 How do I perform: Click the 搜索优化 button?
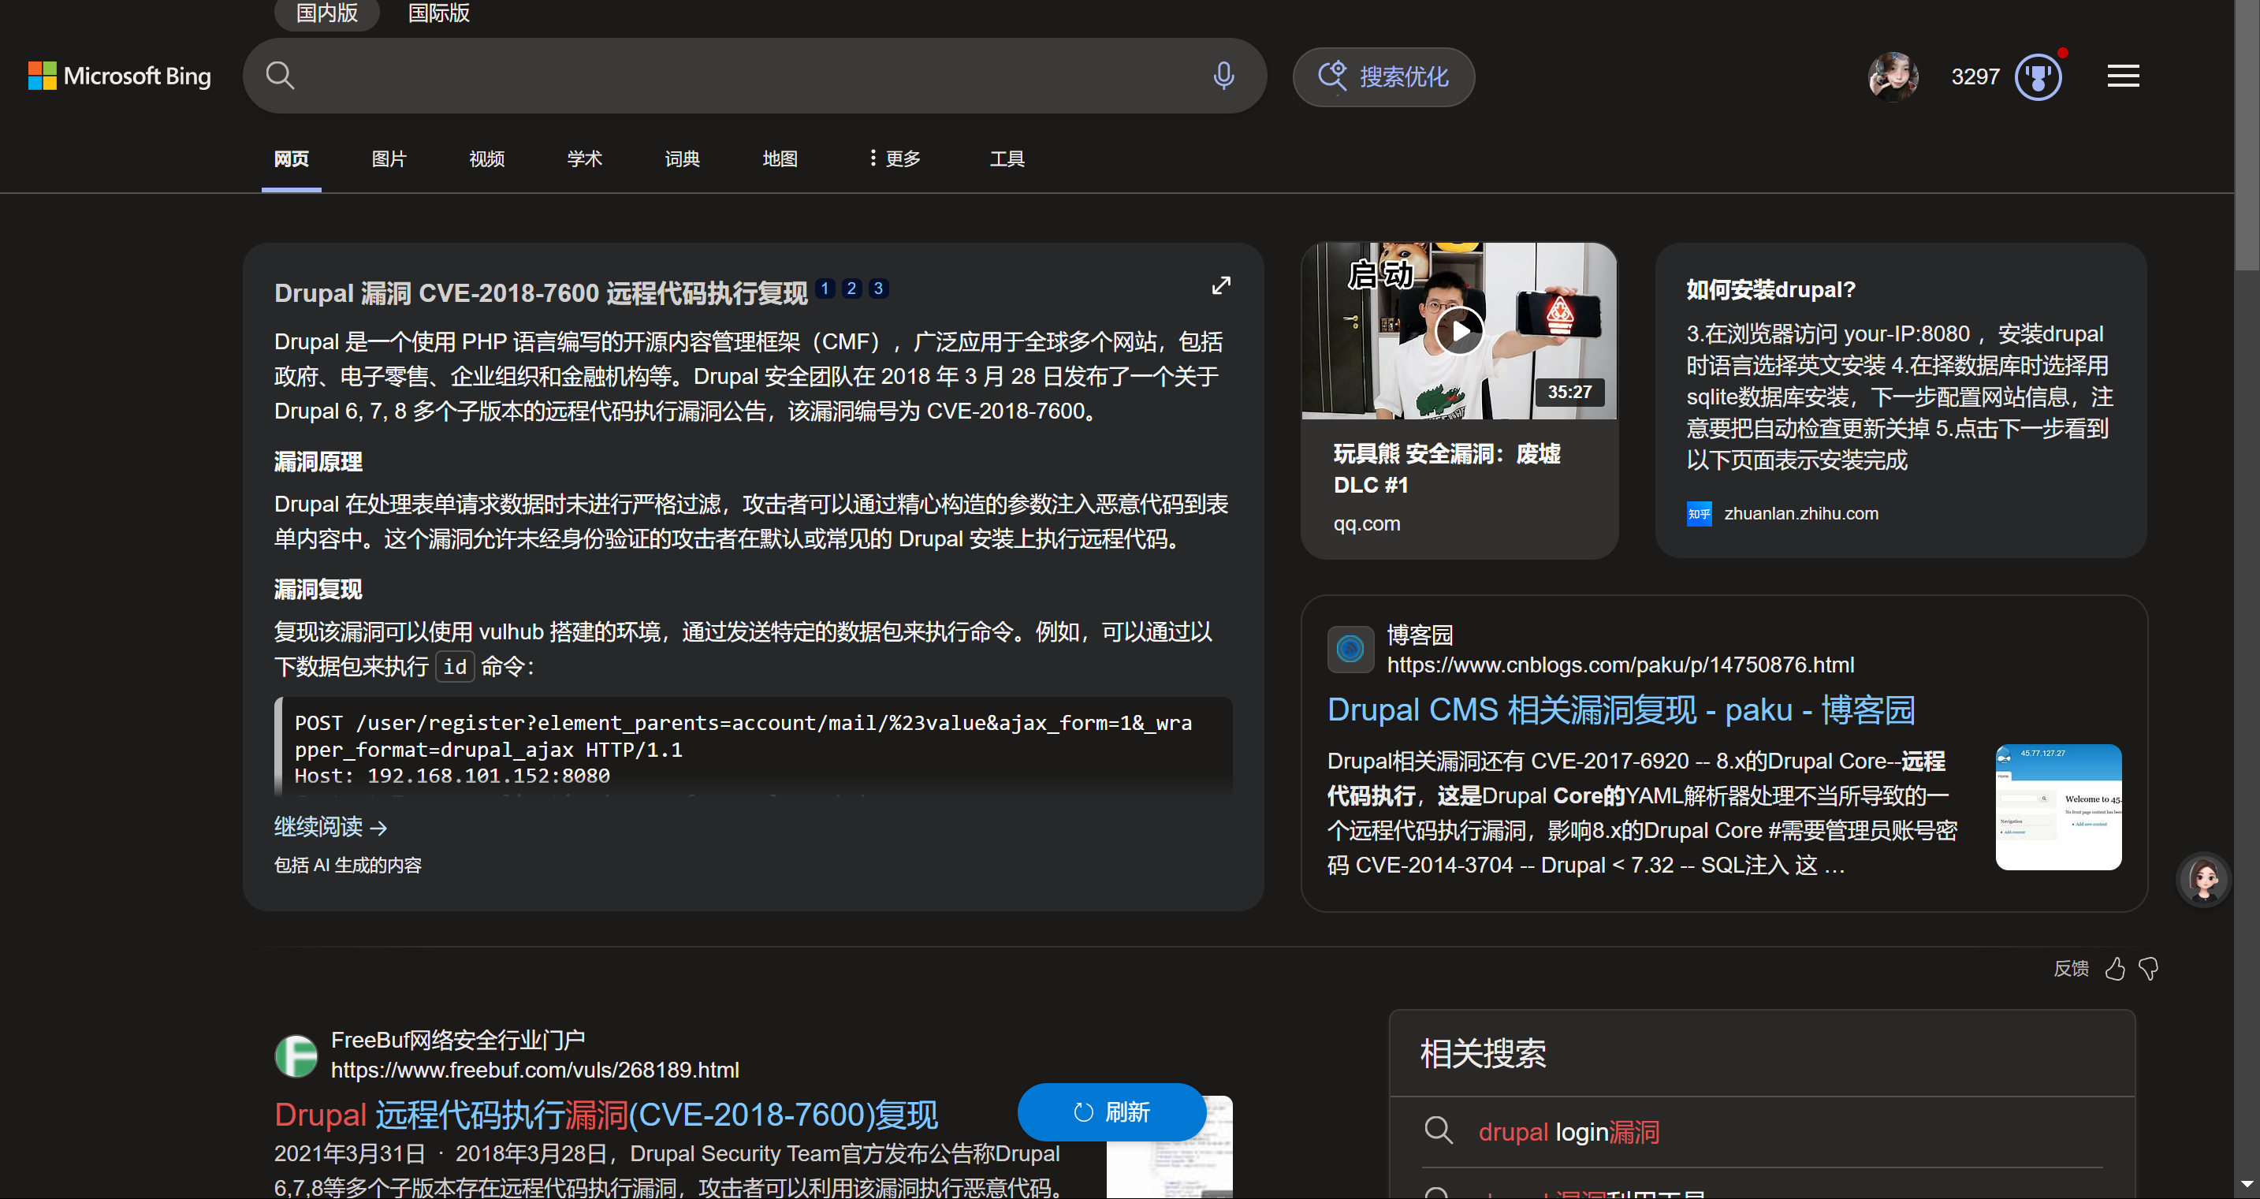[x=1383, y=77]
